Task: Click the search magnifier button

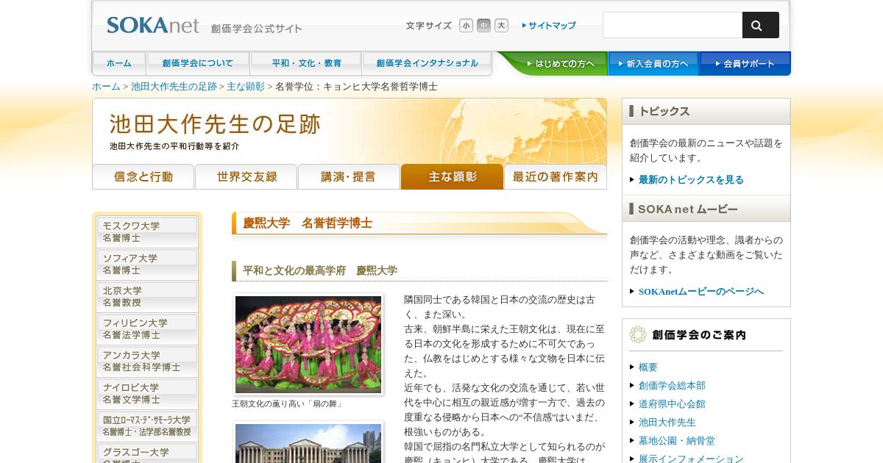Action: tap(760, 25)
